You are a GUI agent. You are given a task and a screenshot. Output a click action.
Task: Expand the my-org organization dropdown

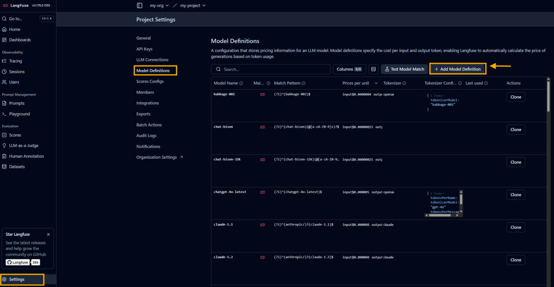[x=159, y=6]
